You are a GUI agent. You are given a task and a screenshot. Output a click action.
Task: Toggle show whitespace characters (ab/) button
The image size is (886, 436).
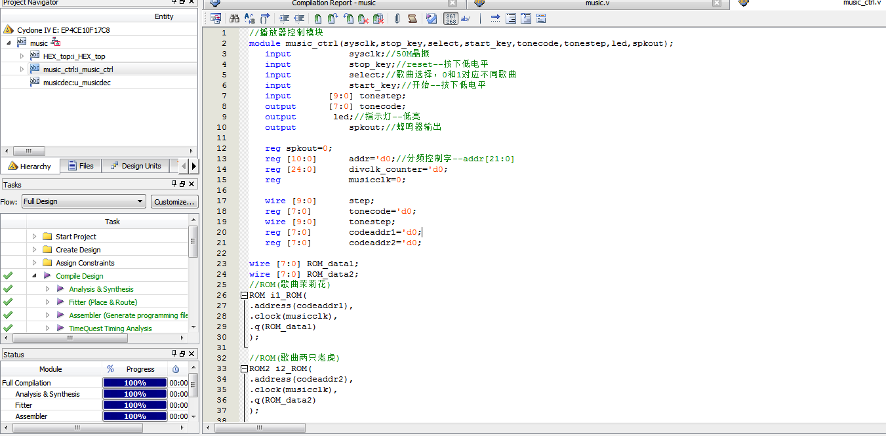[x=466, y=19]
